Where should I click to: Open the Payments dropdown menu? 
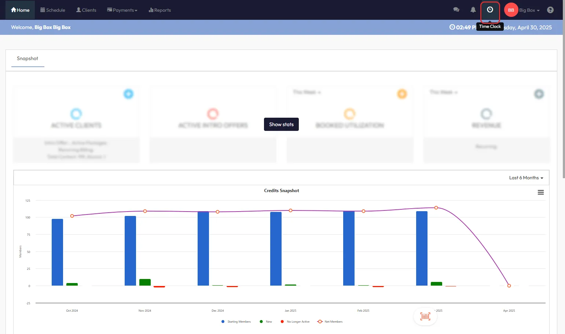pyautogui.click(x=122, y=10)
